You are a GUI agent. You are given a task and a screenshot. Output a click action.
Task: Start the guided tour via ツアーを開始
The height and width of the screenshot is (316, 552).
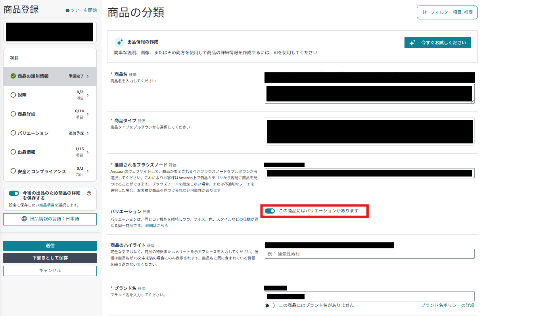tap(81, 10)
